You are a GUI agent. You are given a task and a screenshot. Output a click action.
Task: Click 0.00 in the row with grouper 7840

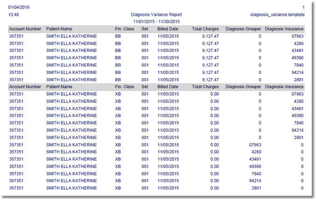click(x=215, y=173)
